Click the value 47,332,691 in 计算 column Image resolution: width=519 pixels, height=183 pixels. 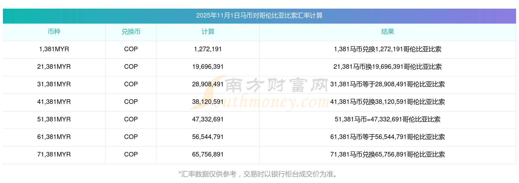pos(208,119)
